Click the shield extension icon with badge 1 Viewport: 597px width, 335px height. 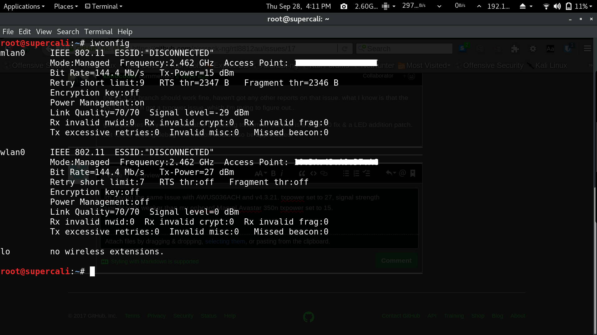coord(568,48)
